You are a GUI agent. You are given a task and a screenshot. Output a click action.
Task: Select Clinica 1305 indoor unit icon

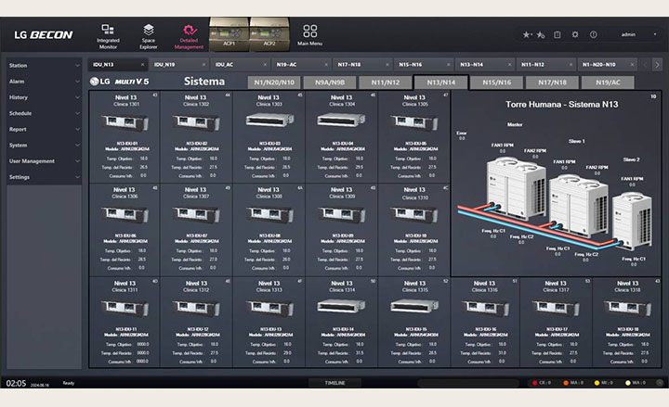(x=414, y=122)
